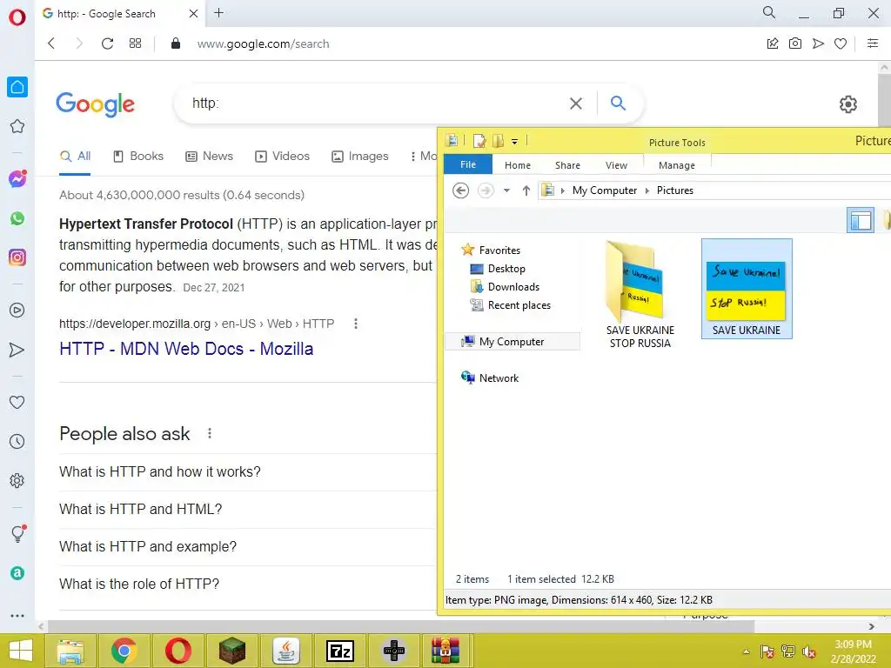891x668 pixels.
Task: Expand 'What is HTTP and how it works?'
Action: point(248,472)
